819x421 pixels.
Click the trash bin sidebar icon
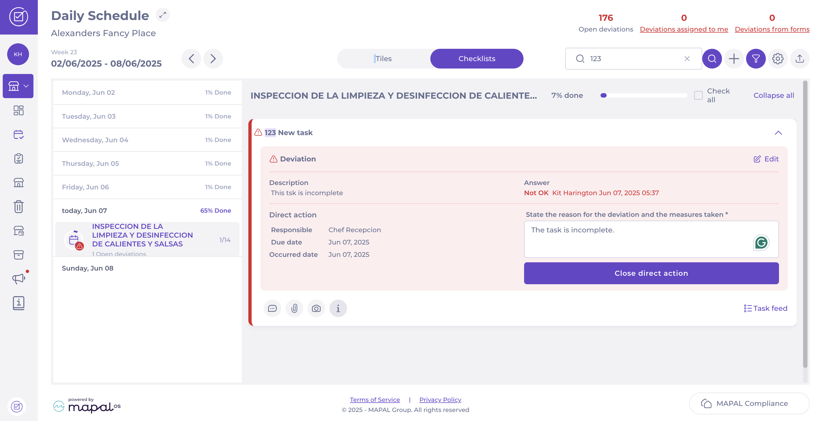pos(18,207)
